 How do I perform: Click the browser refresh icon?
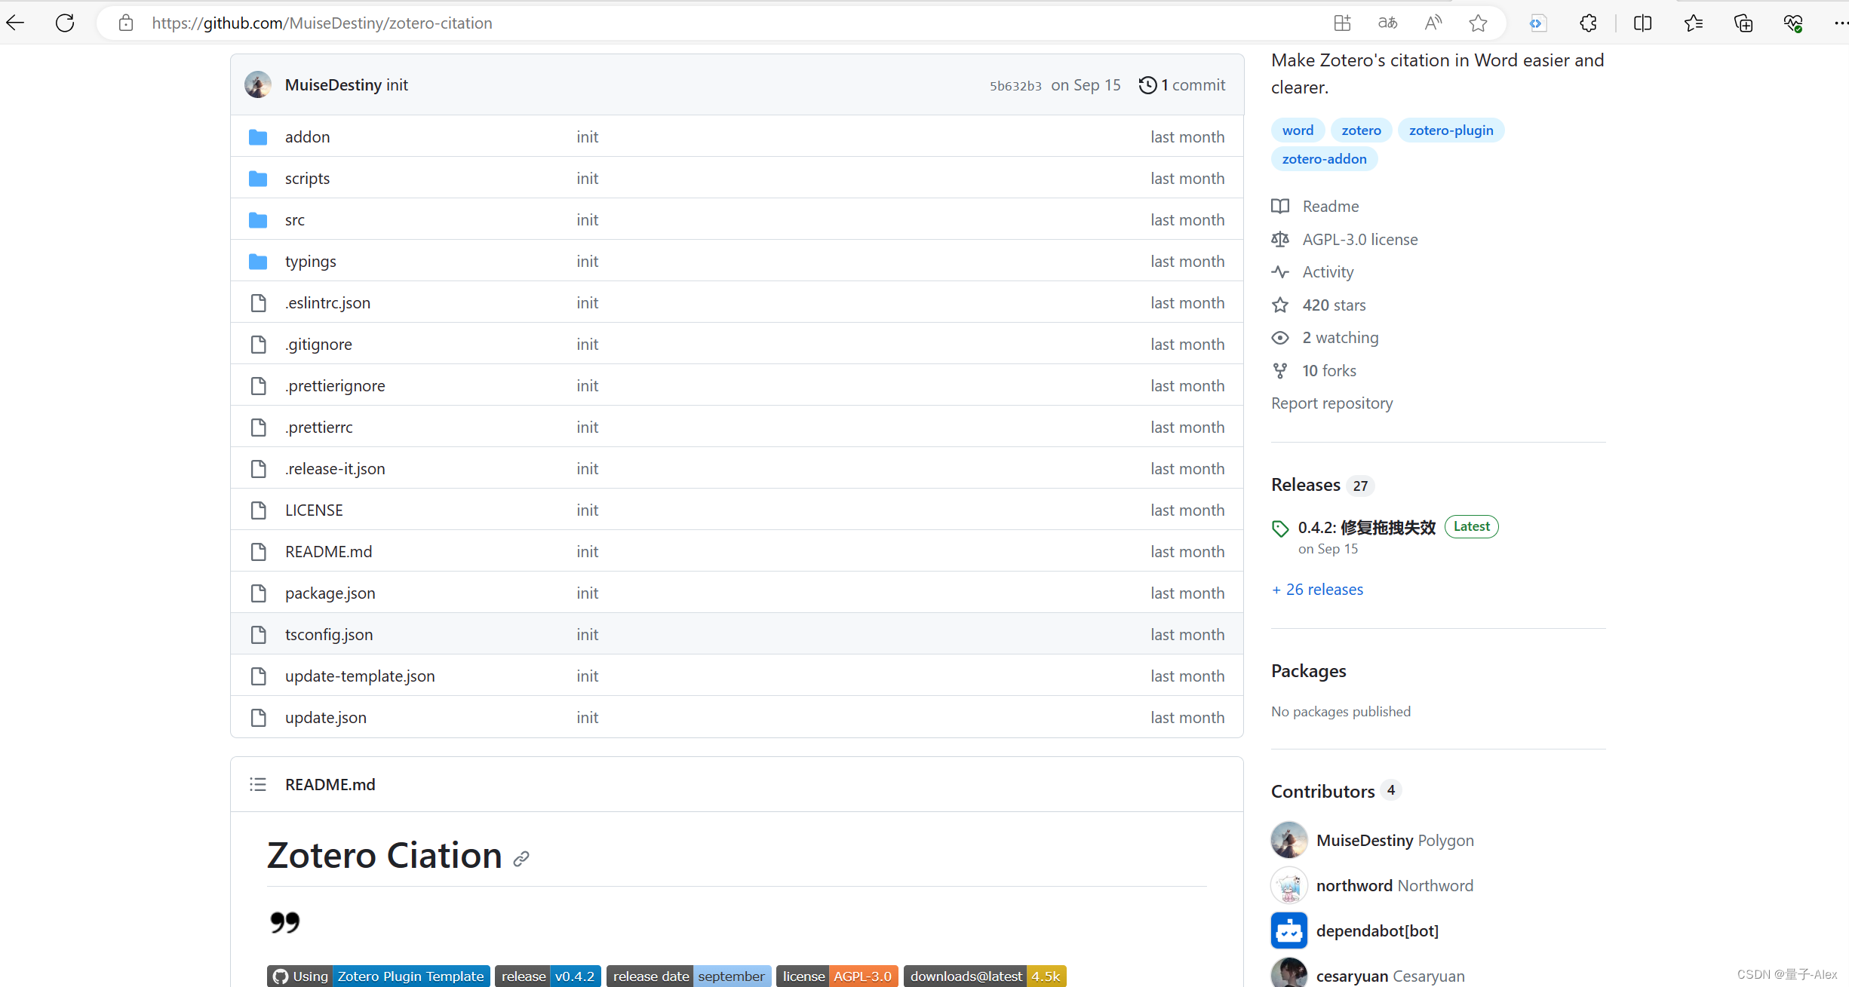click(65, 23)
